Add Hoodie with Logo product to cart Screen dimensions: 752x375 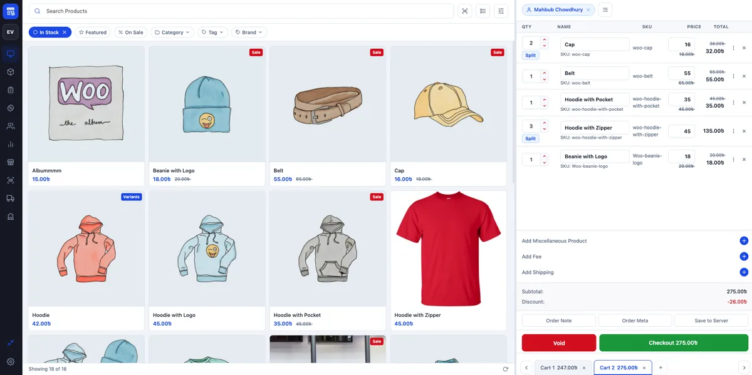pyautogui.click(x=207, y=260)
